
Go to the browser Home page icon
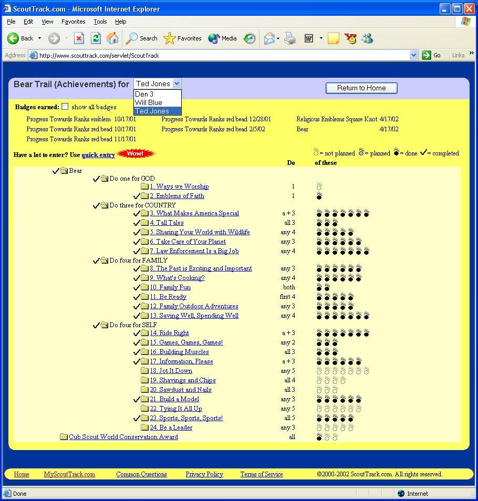click(x=112, y=38)
